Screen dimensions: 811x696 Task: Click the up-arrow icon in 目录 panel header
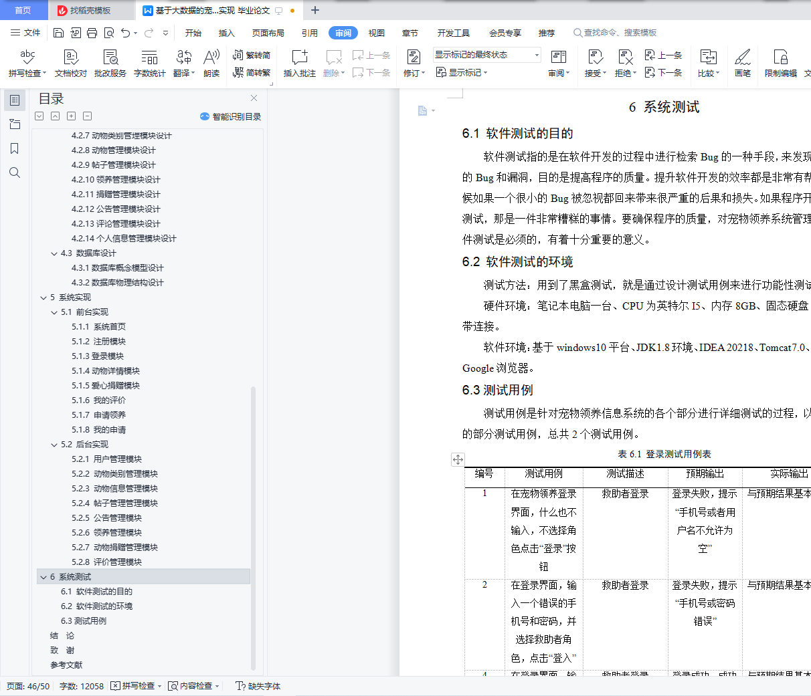coord(55,116)
